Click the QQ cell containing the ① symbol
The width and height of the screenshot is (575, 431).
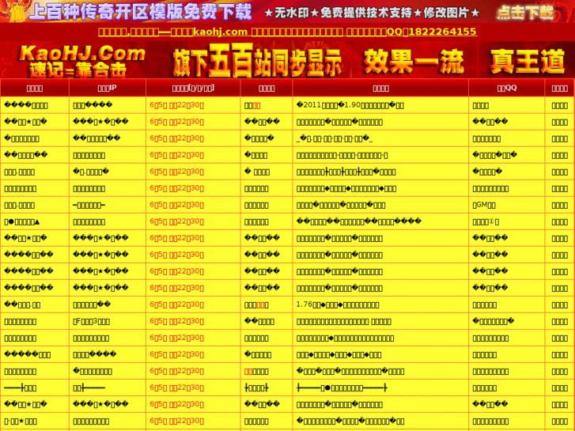coord(507,221)
